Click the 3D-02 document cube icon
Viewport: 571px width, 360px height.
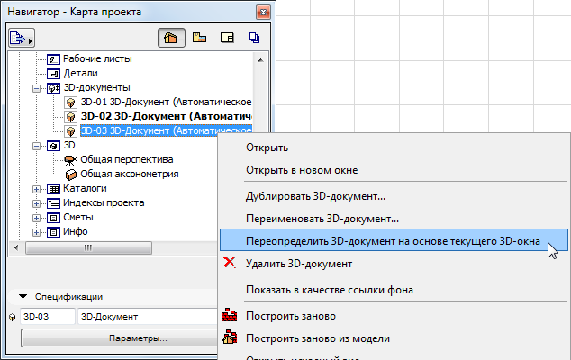coord(70,117)
